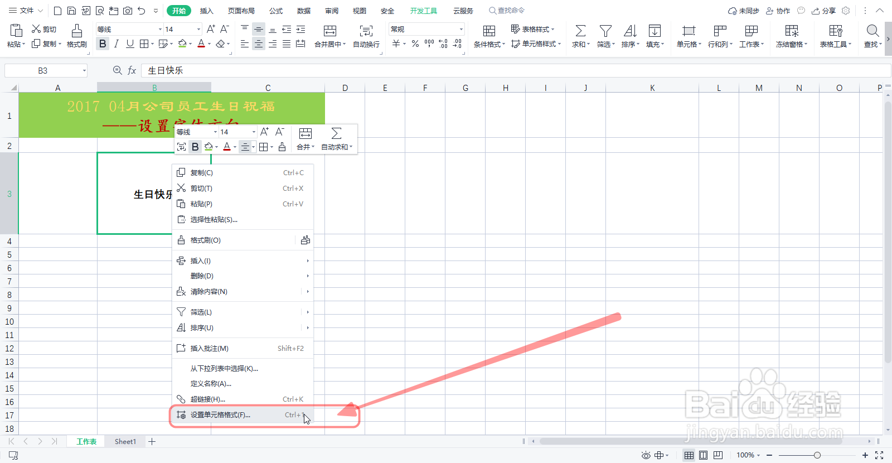Click the Filter (筛选) funnel ribbon icon

(x=605, y=31)
